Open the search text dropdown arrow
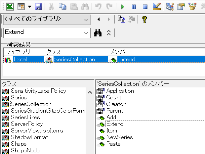The width and height of the screenshot is (205, 154). pos(87,33)
